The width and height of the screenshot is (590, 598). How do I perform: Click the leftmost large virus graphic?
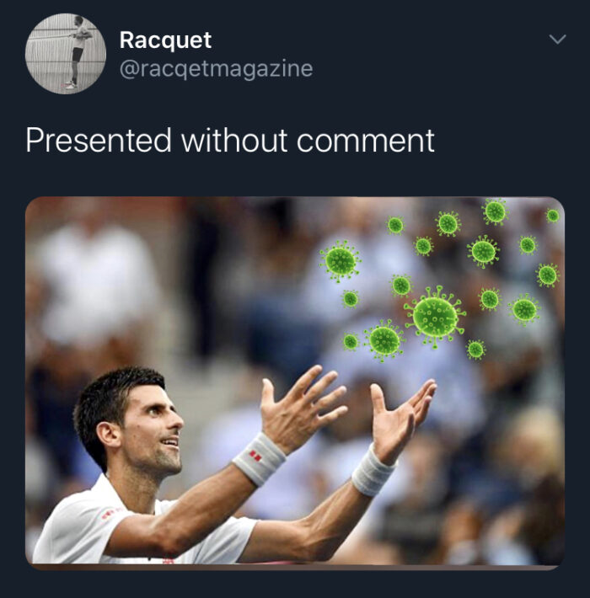pyautogui.click(x=340, y=262)
